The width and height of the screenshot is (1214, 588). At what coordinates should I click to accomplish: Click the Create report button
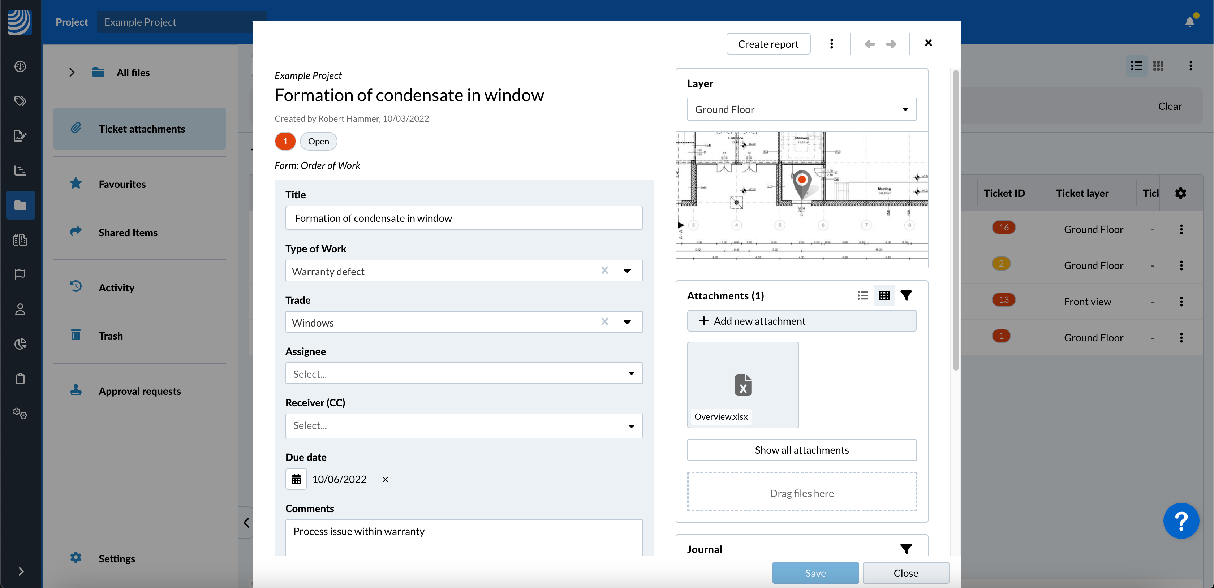(x=768, y=44)
